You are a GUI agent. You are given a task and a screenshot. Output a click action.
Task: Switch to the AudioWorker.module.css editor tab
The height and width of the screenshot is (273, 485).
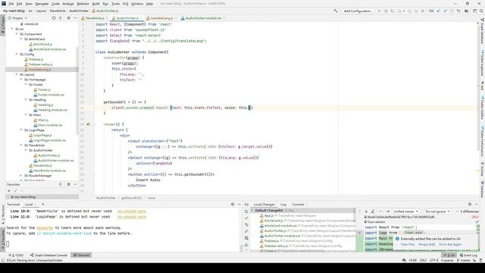coord(203,18)
